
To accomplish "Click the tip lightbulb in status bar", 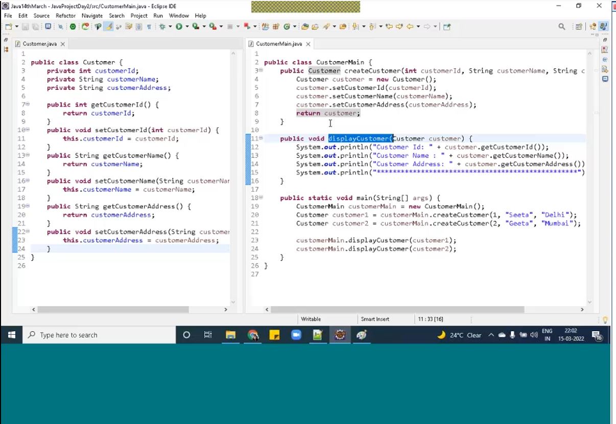I will pyautogui.click(x=606, y=320).
